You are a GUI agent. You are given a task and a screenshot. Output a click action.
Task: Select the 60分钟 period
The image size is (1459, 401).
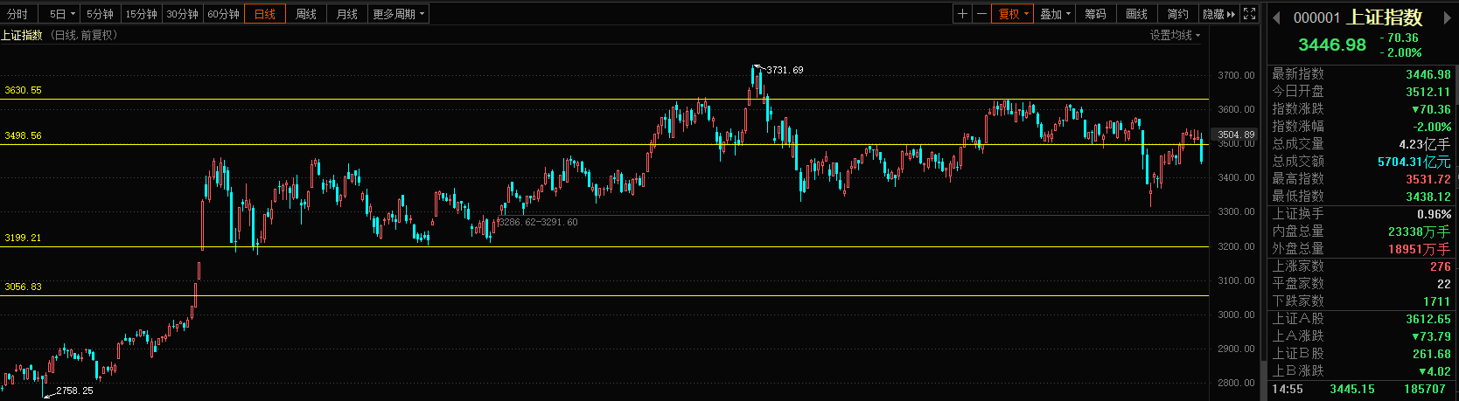pos(223,14)
